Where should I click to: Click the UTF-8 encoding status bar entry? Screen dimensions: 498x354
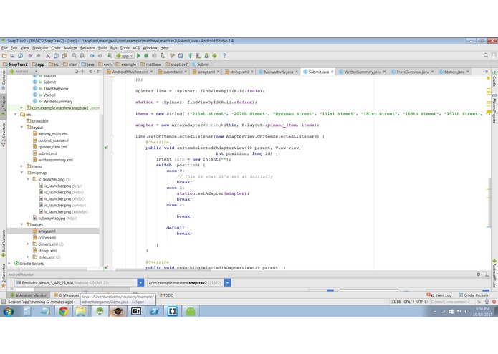pos(423,302)
